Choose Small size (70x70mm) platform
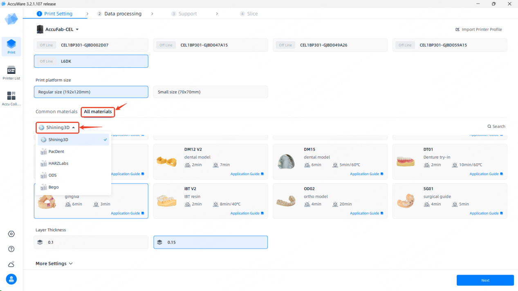The height and width of the screenshot is (291, 518). click(x=211, y=92)
